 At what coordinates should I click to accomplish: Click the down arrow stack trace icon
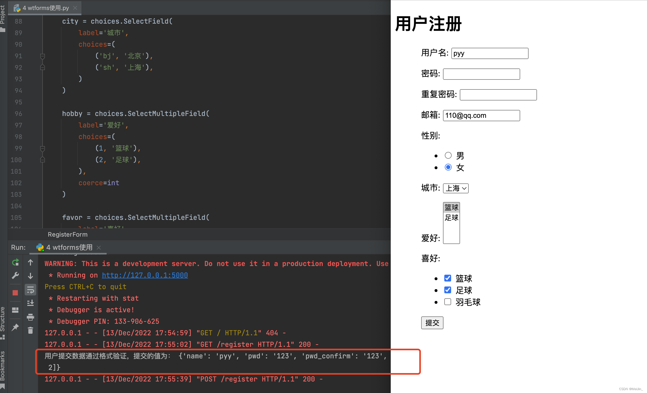pyautogui.click(x=30, y=276)
